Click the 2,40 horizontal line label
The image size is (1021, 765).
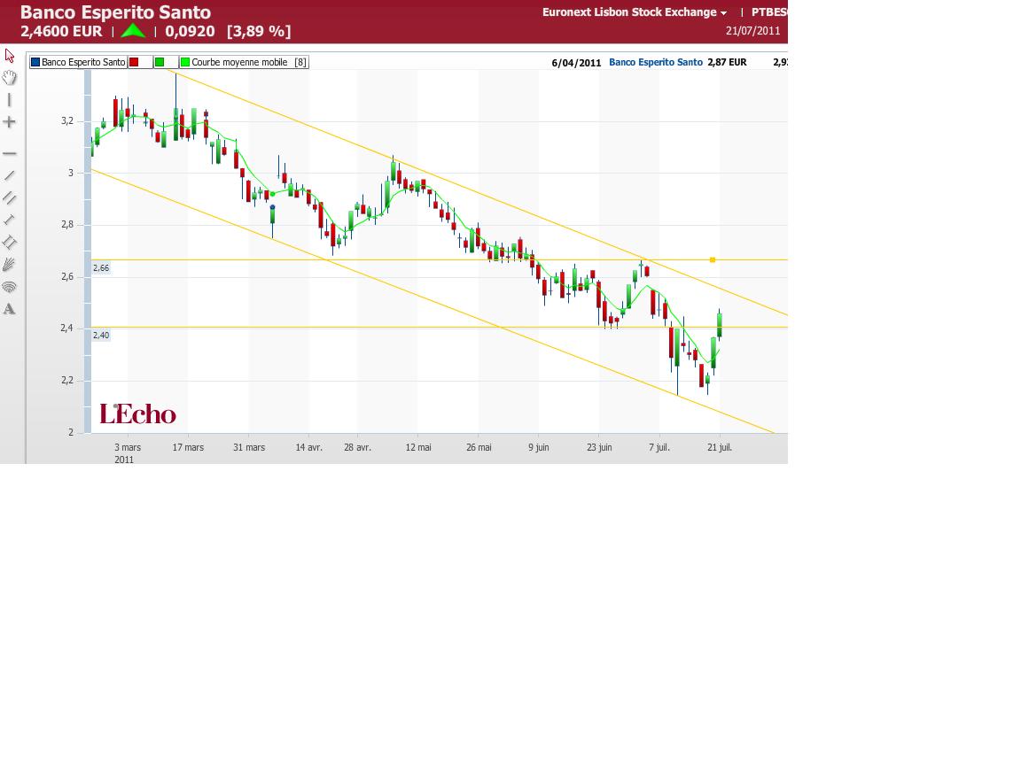tap(101, 336)
